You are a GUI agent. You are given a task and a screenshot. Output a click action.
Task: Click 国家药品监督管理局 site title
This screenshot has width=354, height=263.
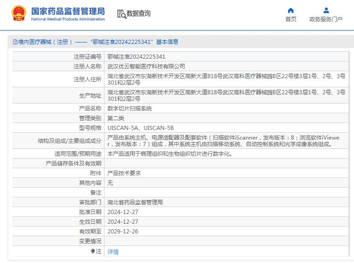click(68, 11)
